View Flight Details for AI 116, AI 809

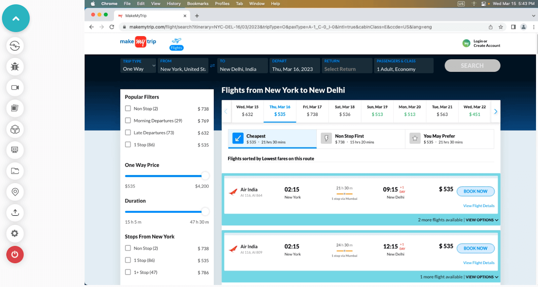click(479, 263)
